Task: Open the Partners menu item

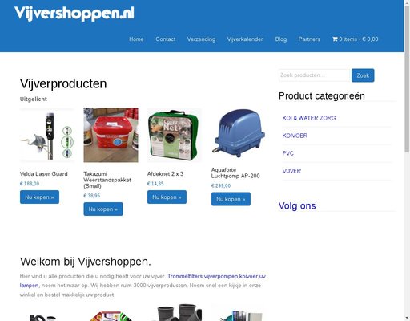Action: [x=309, y=39]
